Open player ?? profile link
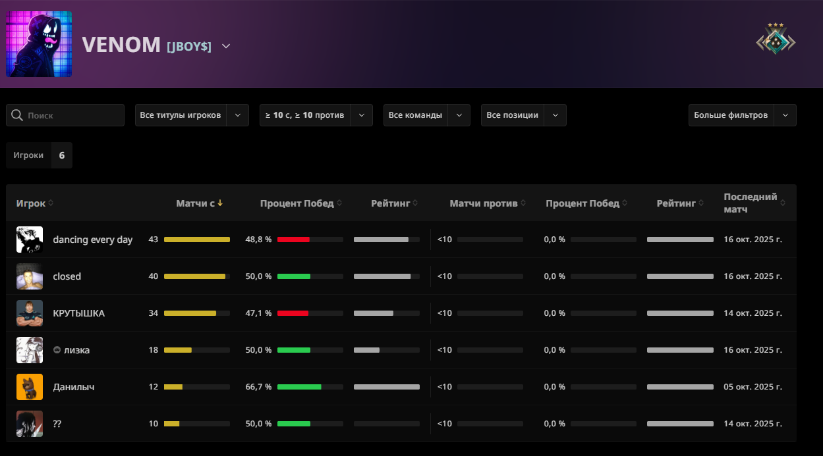The image size is (823, 456). (57, 424)
